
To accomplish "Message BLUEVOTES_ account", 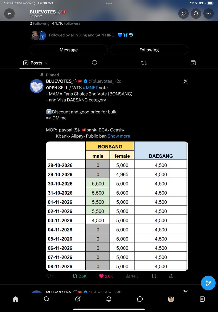I will [x=69, y=50].
